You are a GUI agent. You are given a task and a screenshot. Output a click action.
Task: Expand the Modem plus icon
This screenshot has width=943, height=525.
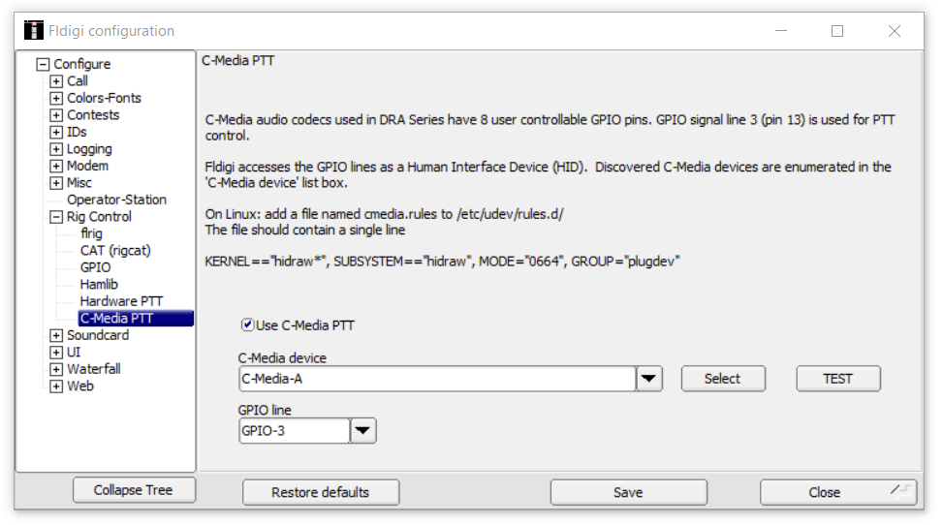pyautogui.click(x=56, y=166)
